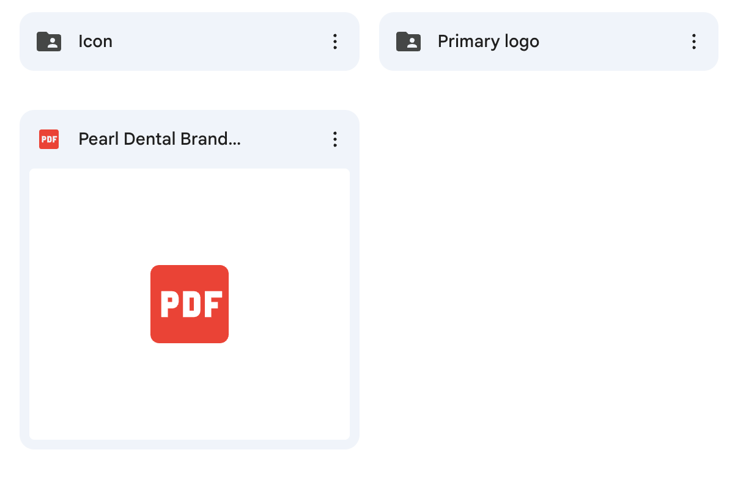
Task: Open more actions for Primary logo folder
Action: (694, 42)
